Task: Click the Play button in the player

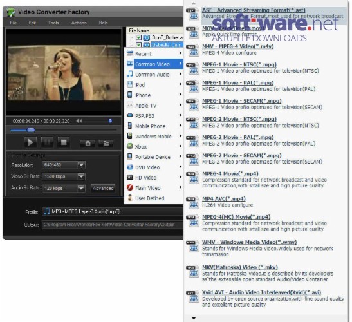Action: pos(30,142)
